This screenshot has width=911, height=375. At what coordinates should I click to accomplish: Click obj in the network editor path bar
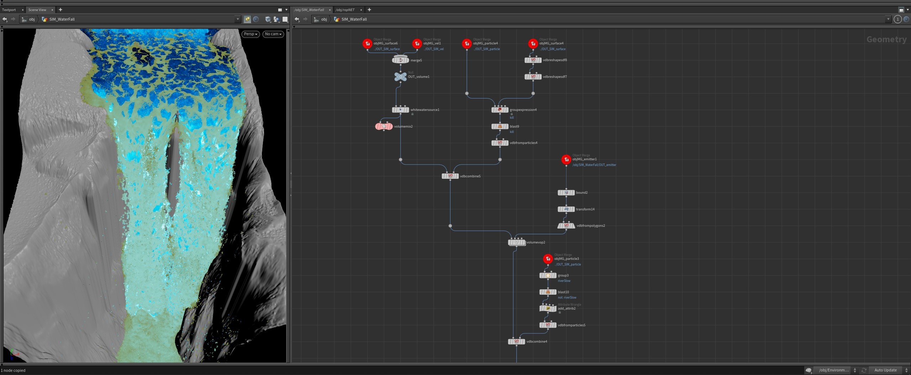(324, 19)
